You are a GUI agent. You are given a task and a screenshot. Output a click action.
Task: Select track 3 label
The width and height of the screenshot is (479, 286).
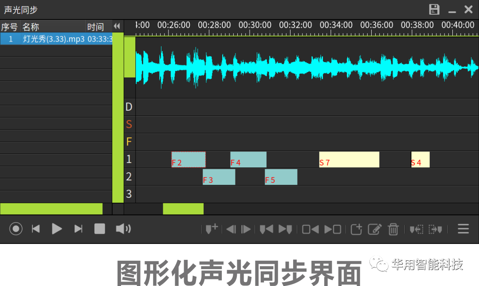[129, 194]
